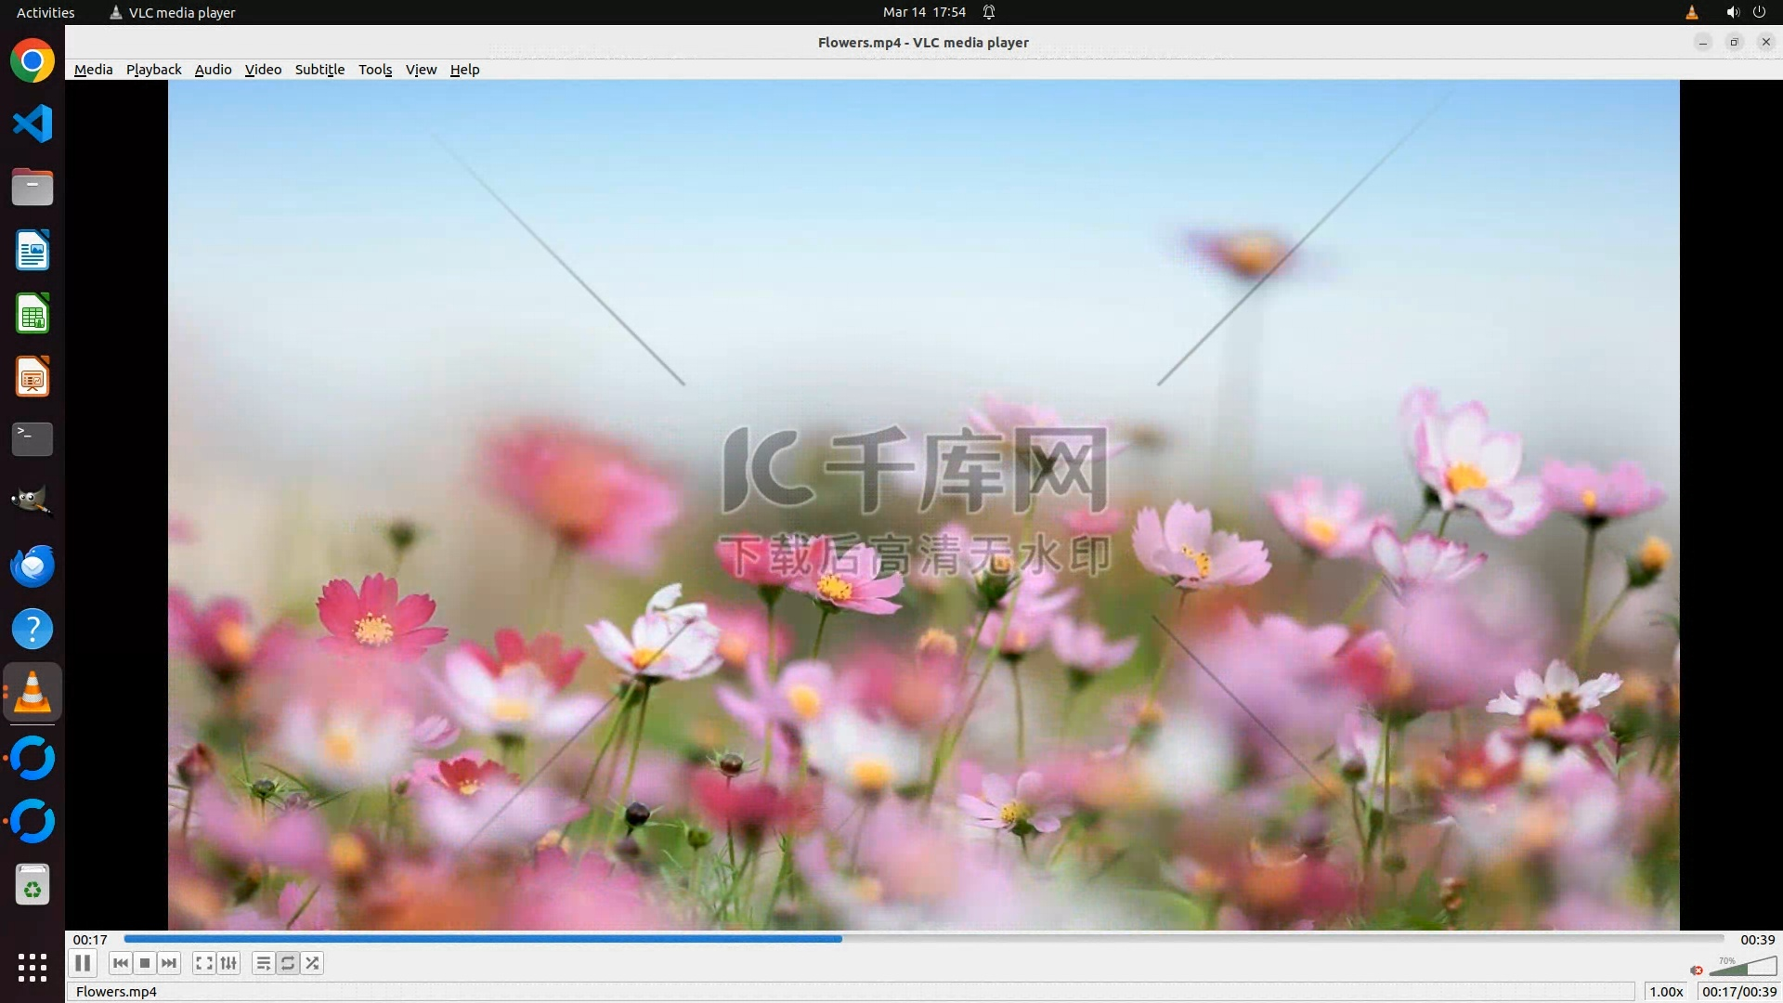1783x1003 pixels.
Task: Click the elapsed/total time 00:17/00:39 label
Action: pos(1738,992)
